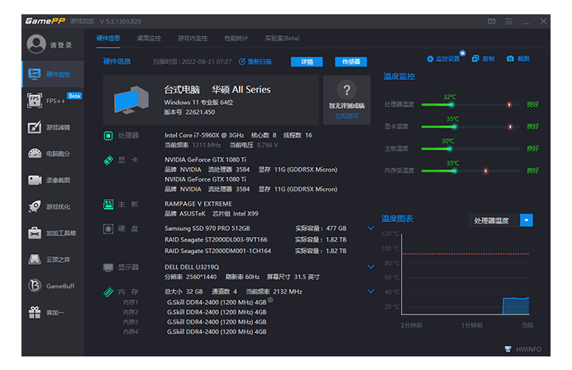Open 加加工具箱 toolbox in sidebar
Viewport: 572px width, 370px height.
[52, 233]
